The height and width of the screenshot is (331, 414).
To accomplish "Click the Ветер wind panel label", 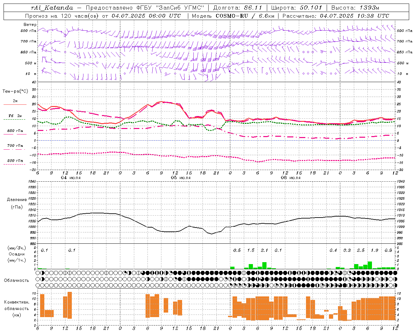I will (30, 25).
